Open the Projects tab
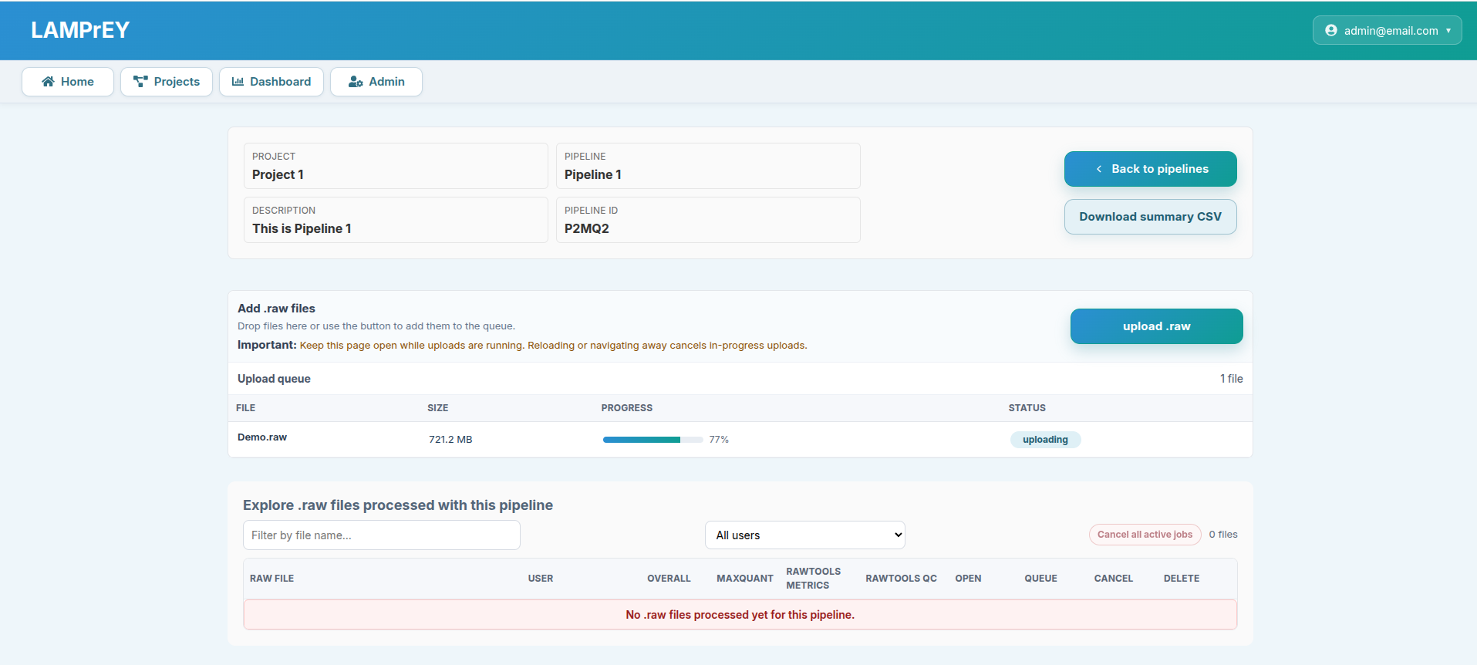Screen dimensions: 1477x665 point(167,82)
